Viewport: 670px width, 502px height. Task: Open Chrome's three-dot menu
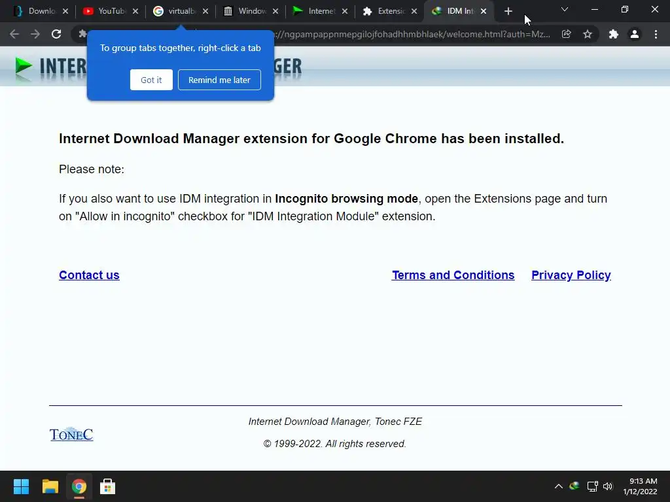click(656, 35)
